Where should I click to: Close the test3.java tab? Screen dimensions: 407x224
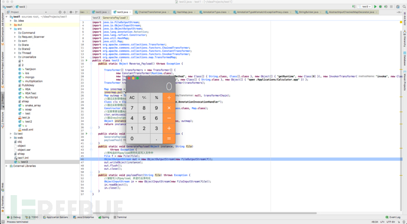[x=130, y=12]
